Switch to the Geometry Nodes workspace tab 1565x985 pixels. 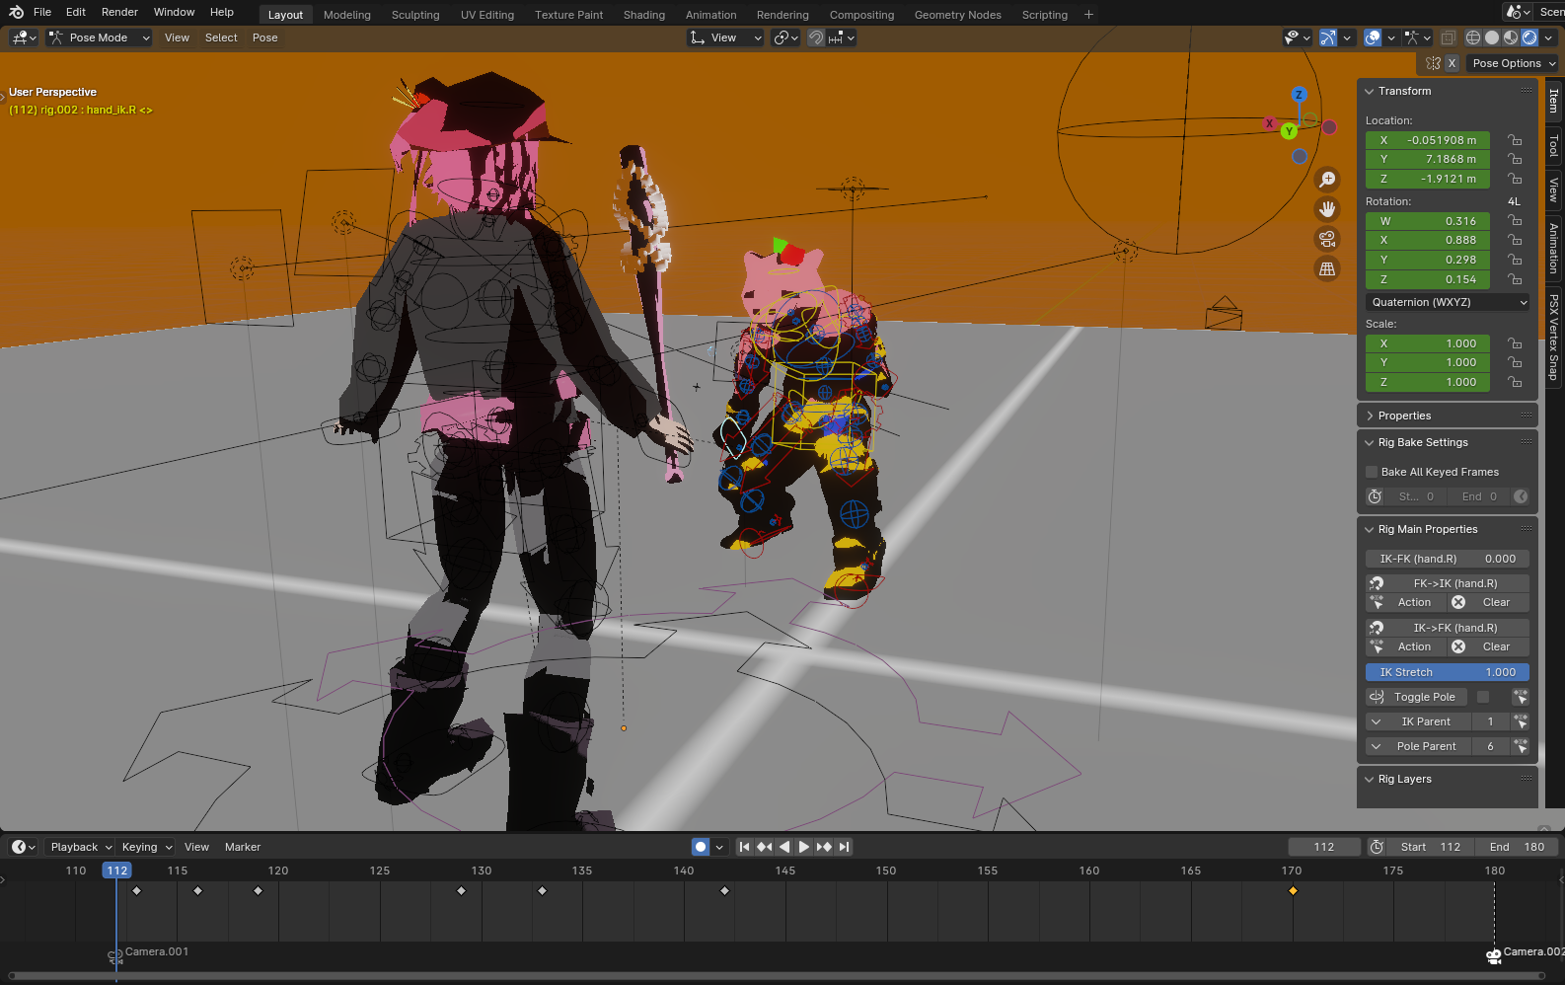coord(957,15)
